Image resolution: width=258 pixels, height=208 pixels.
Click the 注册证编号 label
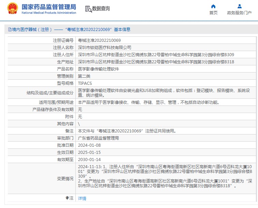(63, 41)
